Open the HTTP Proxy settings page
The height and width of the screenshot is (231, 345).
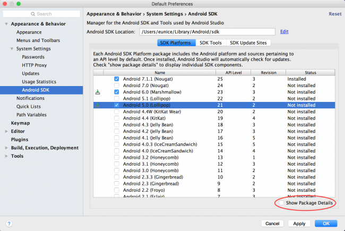point(34,65)
